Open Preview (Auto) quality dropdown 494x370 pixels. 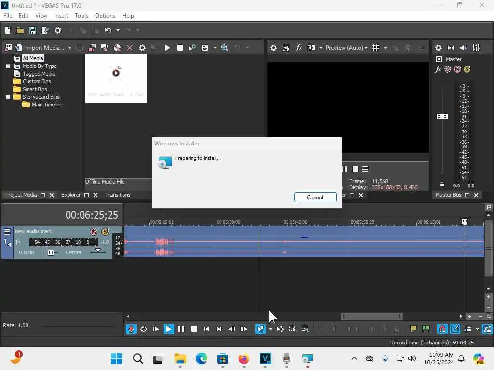tap(346, 48)
